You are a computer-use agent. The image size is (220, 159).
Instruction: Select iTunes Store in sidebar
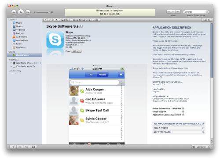(x=25, y=55)
